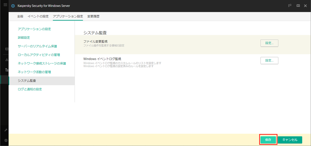Click the Kaspersky Security for Windows Server title
This screenshot has width=311, height=146.
44,6
